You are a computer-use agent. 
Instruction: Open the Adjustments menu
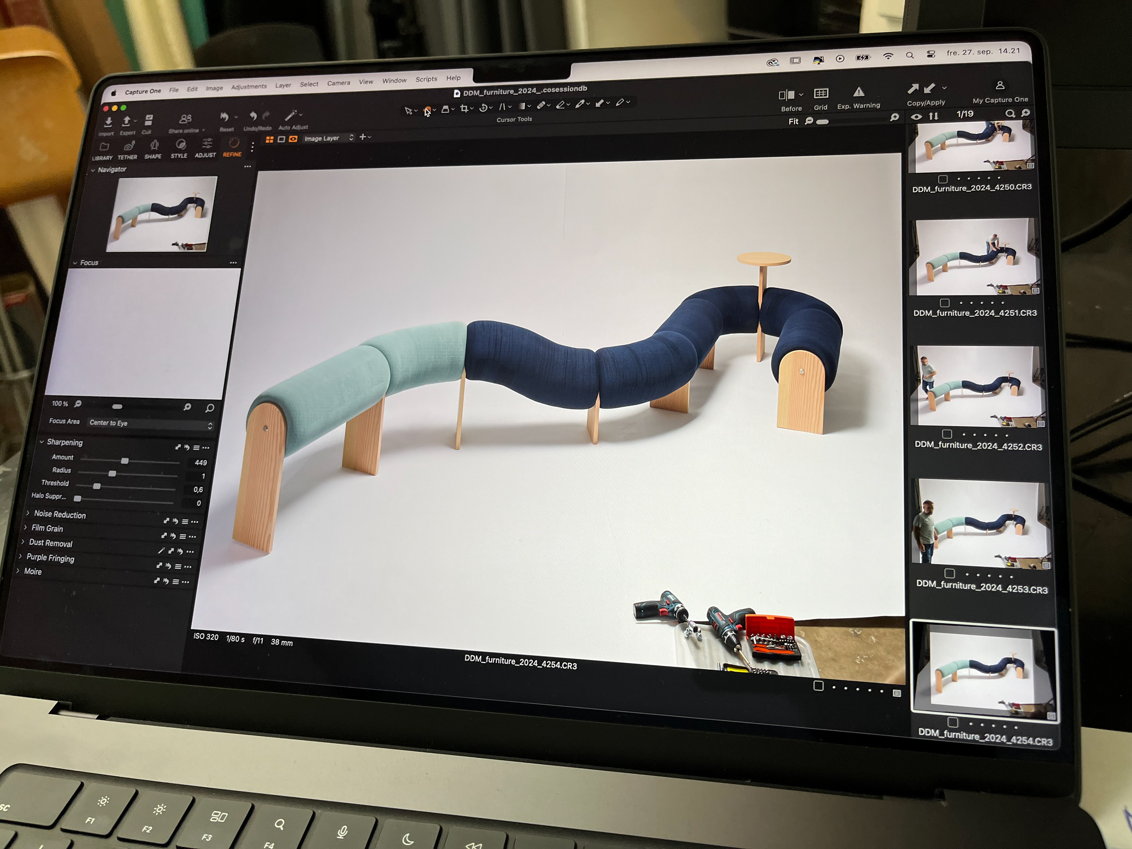[249, 86]
